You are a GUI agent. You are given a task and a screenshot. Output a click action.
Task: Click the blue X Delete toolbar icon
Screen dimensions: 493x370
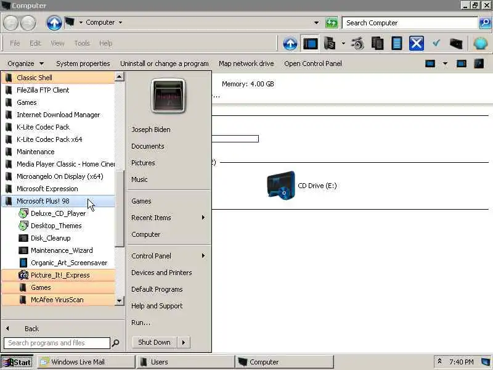point(417,43)
